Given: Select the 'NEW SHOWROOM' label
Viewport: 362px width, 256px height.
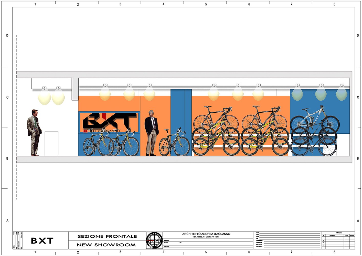Looking at the screenshot, I should point(106,245).
